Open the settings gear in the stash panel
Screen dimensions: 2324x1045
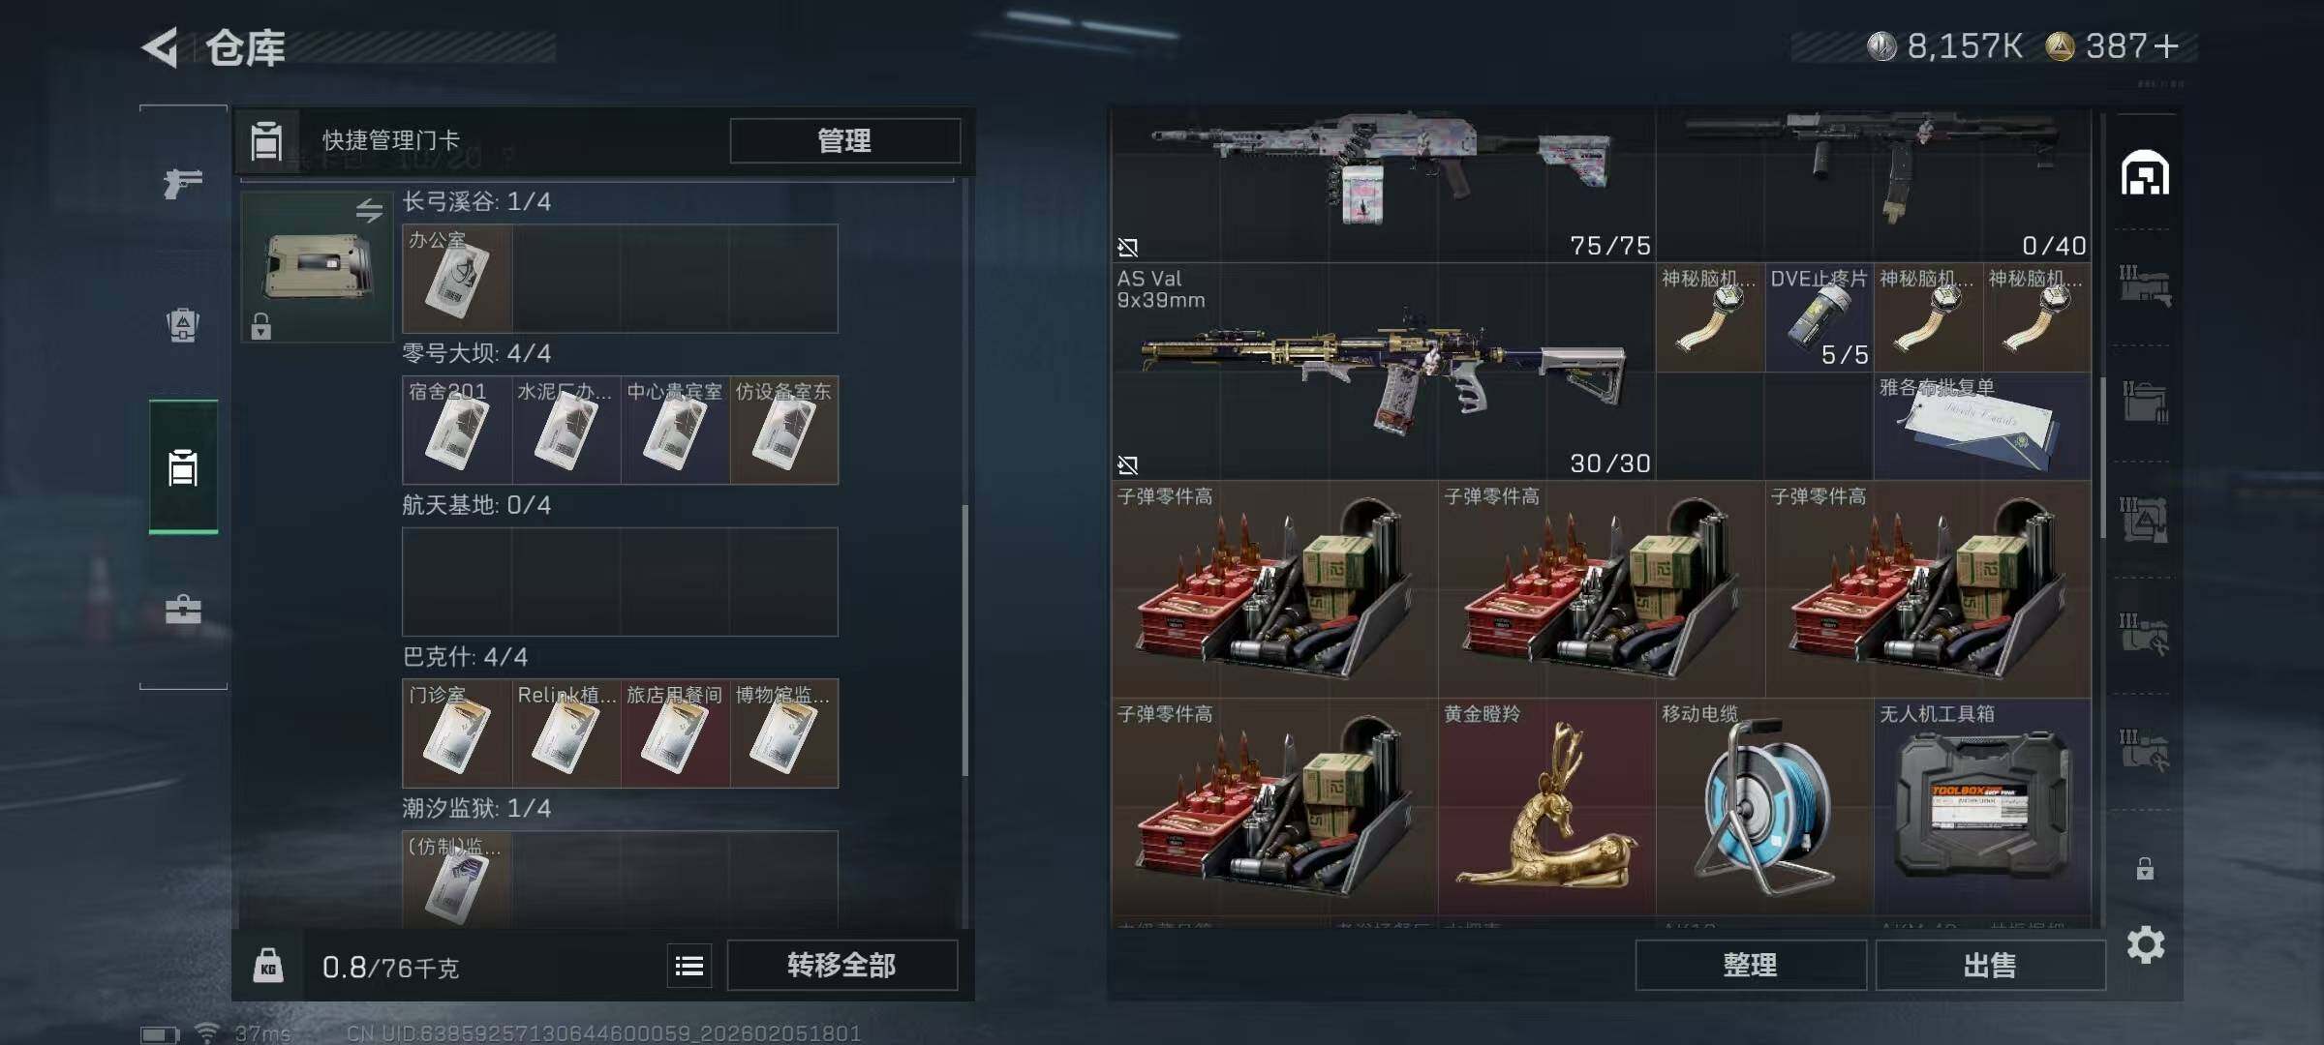(2145, 944)
